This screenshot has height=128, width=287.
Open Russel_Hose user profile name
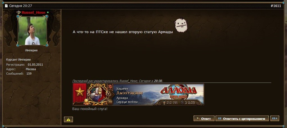pos(33,12)
